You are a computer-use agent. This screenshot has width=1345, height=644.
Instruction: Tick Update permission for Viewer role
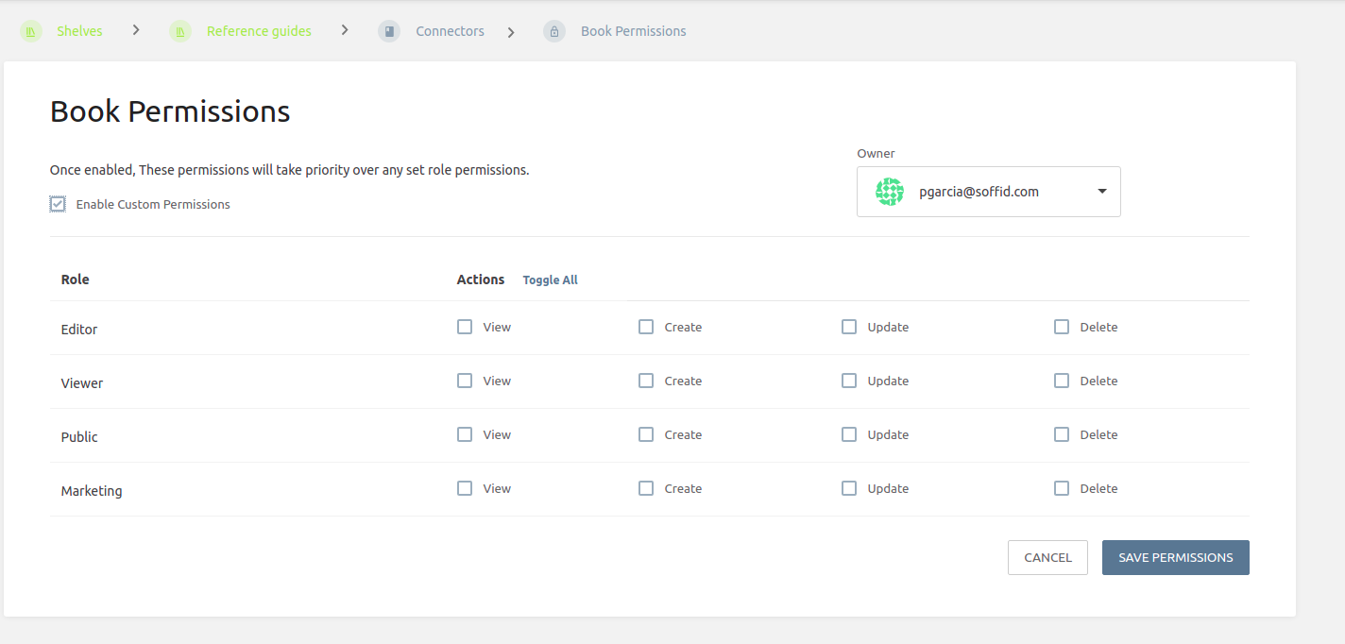click(x=849, y=381)
